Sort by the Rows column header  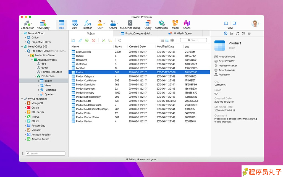pyautogui.click(x=118, y=46)
